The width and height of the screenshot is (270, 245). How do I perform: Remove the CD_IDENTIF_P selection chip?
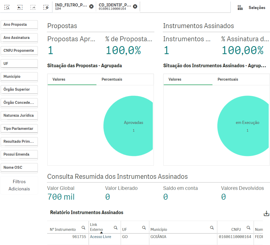pyautogui.click(x=135, y=6)
